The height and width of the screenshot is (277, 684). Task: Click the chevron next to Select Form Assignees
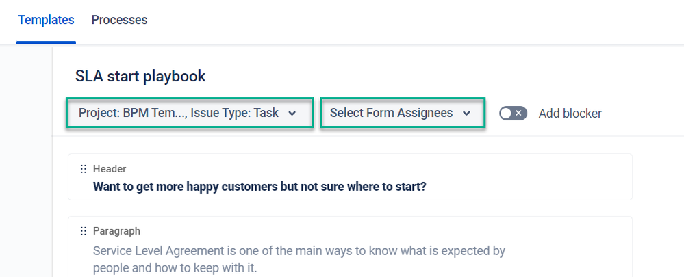click(467, 114)
